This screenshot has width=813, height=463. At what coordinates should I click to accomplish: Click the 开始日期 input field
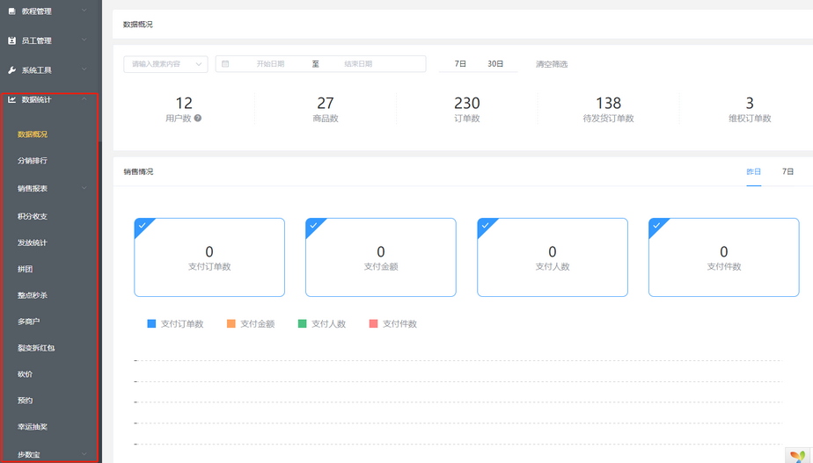[x=270, y=64]
